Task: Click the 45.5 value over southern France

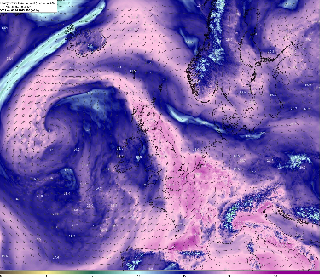Action: click(174, 247)
